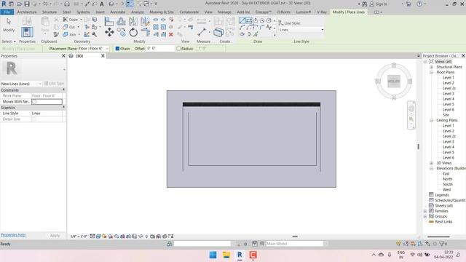
Task: Pick the straight Line draw tool
Action: point(242,20)
